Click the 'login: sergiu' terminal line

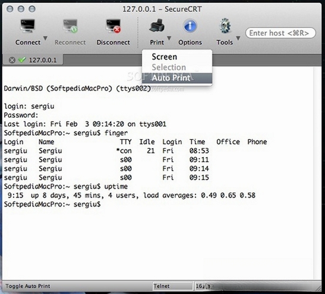29,106
